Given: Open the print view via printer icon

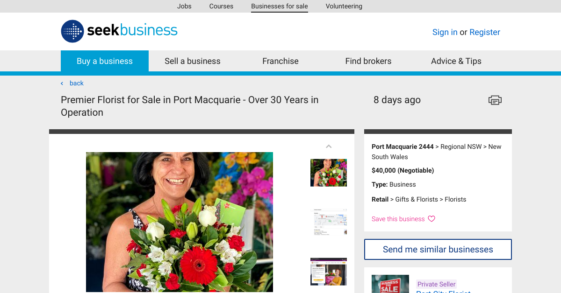Looking at the screenshot, I should pos(495,100).
